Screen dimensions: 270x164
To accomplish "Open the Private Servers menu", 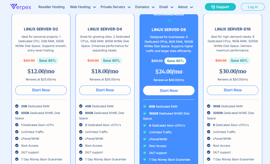I will tap(113, 7).
